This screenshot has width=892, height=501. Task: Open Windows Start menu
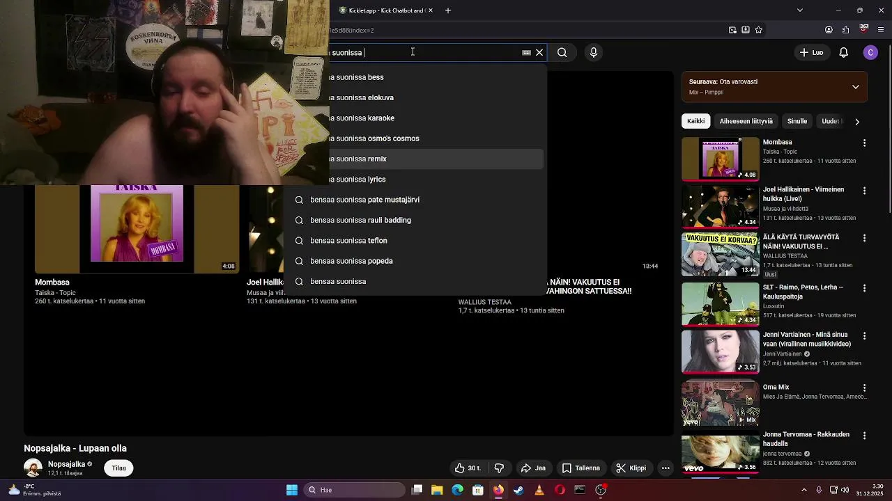click(292, 490)
